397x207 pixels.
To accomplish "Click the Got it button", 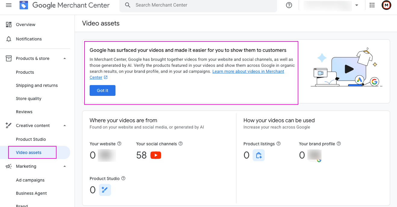I will pos(103,90).
